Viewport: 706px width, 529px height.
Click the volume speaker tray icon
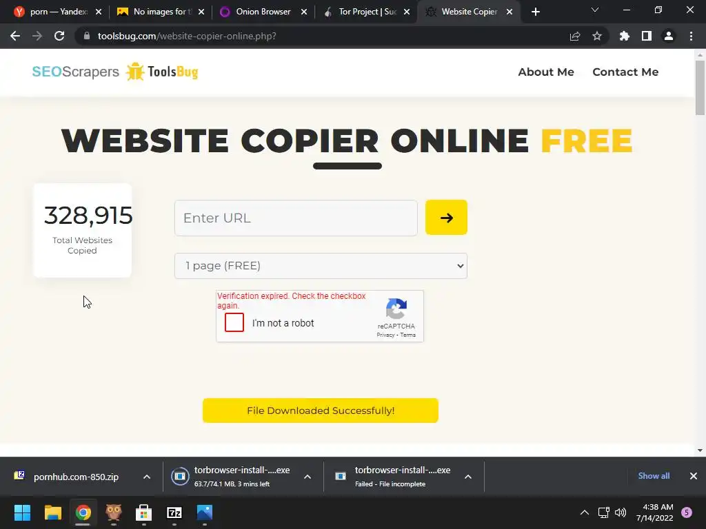621,512
